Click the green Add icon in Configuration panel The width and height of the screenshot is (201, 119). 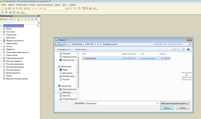pos(11,19)
